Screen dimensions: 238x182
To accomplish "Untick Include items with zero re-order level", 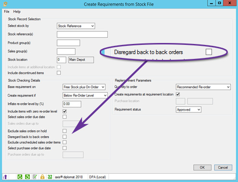I will coord(65,111).
